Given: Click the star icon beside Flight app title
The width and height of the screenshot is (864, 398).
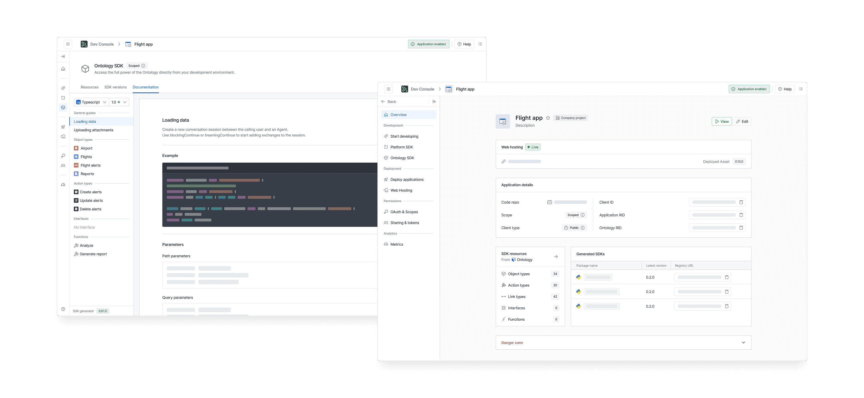Looking at the screenshot, I should coord(548,118).
